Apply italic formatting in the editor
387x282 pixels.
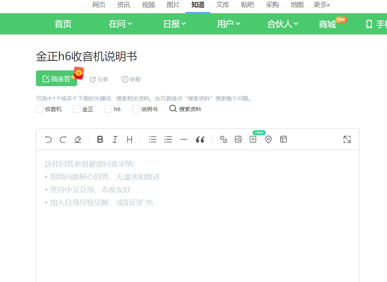click(x=115, y=139)
